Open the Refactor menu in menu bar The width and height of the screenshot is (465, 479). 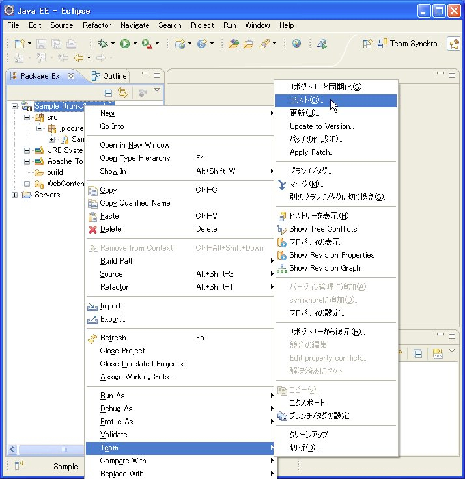tap(96, 25)
